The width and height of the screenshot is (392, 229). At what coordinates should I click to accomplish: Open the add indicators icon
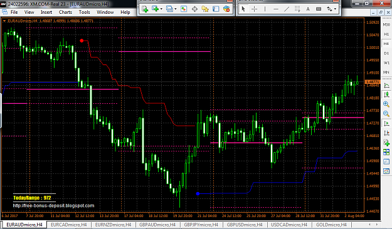tap(386, 143)
